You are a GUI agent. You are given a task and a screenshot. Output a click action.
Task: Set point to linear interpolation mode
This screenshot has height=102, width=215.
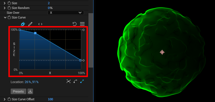click(x=82, y=82)
